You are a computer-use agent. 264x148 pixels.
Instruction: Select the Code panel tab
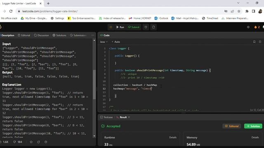[105, 35]
